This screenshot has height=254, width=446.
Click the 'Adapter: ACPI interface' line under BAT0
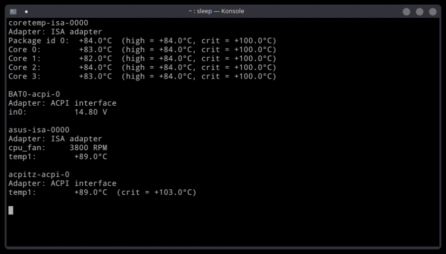(x=62, y=103)
